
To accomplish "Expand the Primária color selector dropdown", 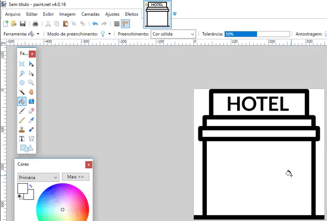I will tap(38, 178).
